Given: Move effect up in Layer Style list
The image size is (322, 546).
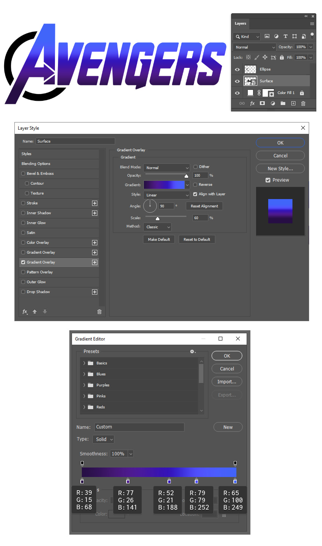Looking at the screenshot, I should 35,312.
